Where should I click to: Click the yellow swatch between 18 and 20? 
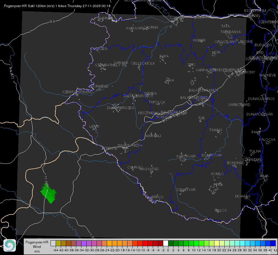tap(217, 243)
